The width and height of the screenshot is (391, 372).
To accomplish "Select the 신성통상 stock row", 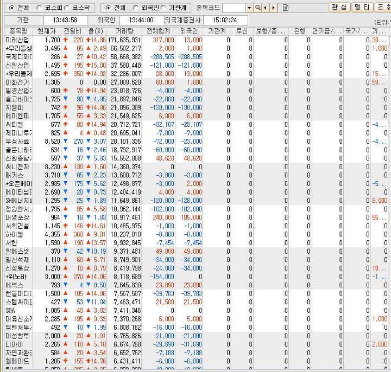I will (x=196, y=268).
